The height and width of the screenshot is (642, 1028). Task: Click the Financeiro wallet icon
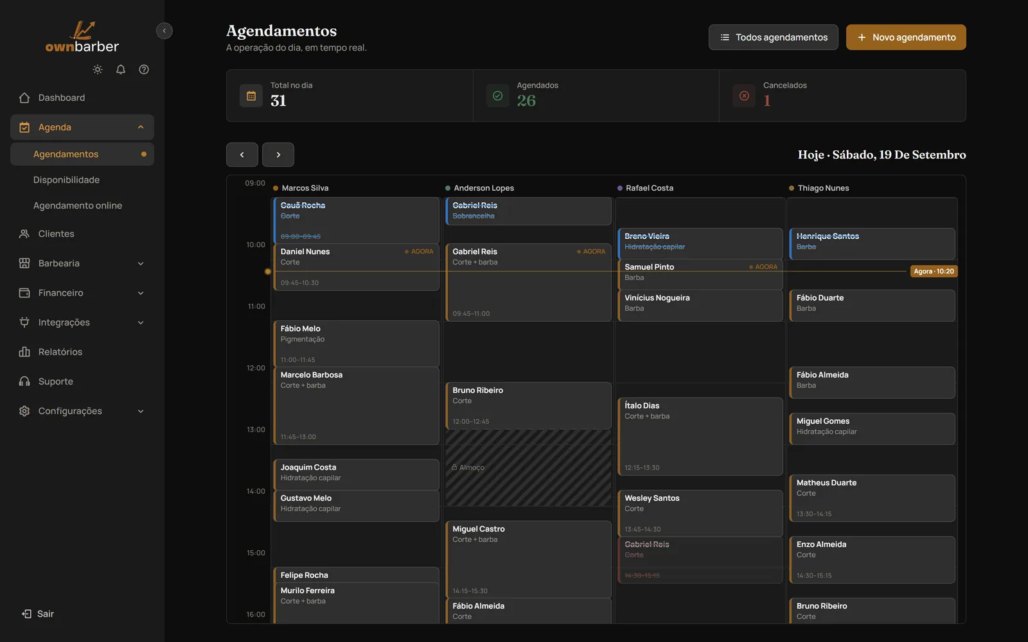point(24,293)
